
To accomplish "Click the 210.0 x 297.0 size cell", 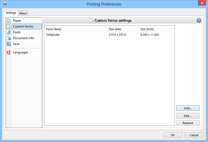I will 117,35.
